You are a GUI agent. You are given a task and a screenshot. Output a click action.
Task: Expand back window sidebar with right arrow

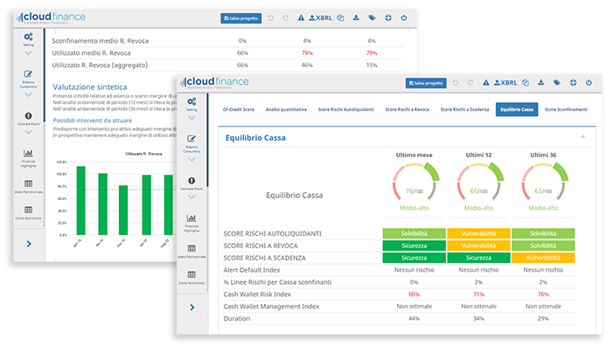pos(29,244)
